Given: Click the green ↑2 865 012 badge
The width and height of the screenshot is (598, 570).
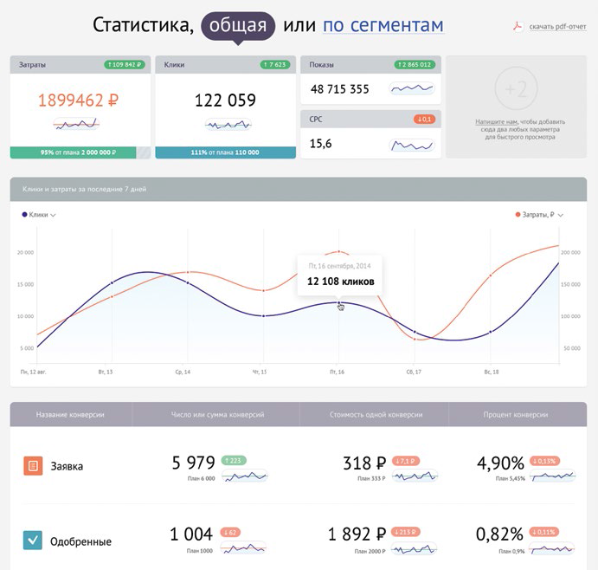Looking at the screenshot, I should (x=415, y=64).
